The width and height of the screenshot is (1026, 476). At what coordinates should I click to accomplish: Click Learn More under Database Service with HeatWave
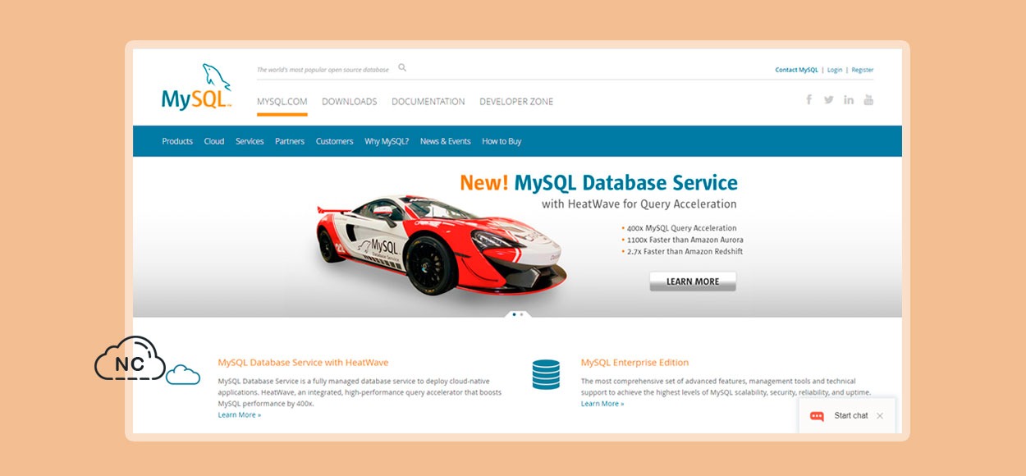click(240, 415)
